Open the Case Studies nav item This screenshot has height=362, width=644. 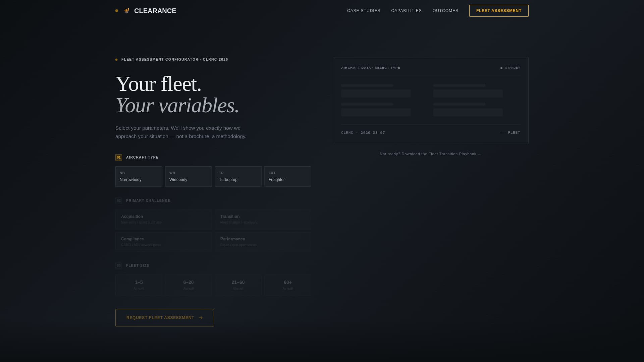point(364,11)
